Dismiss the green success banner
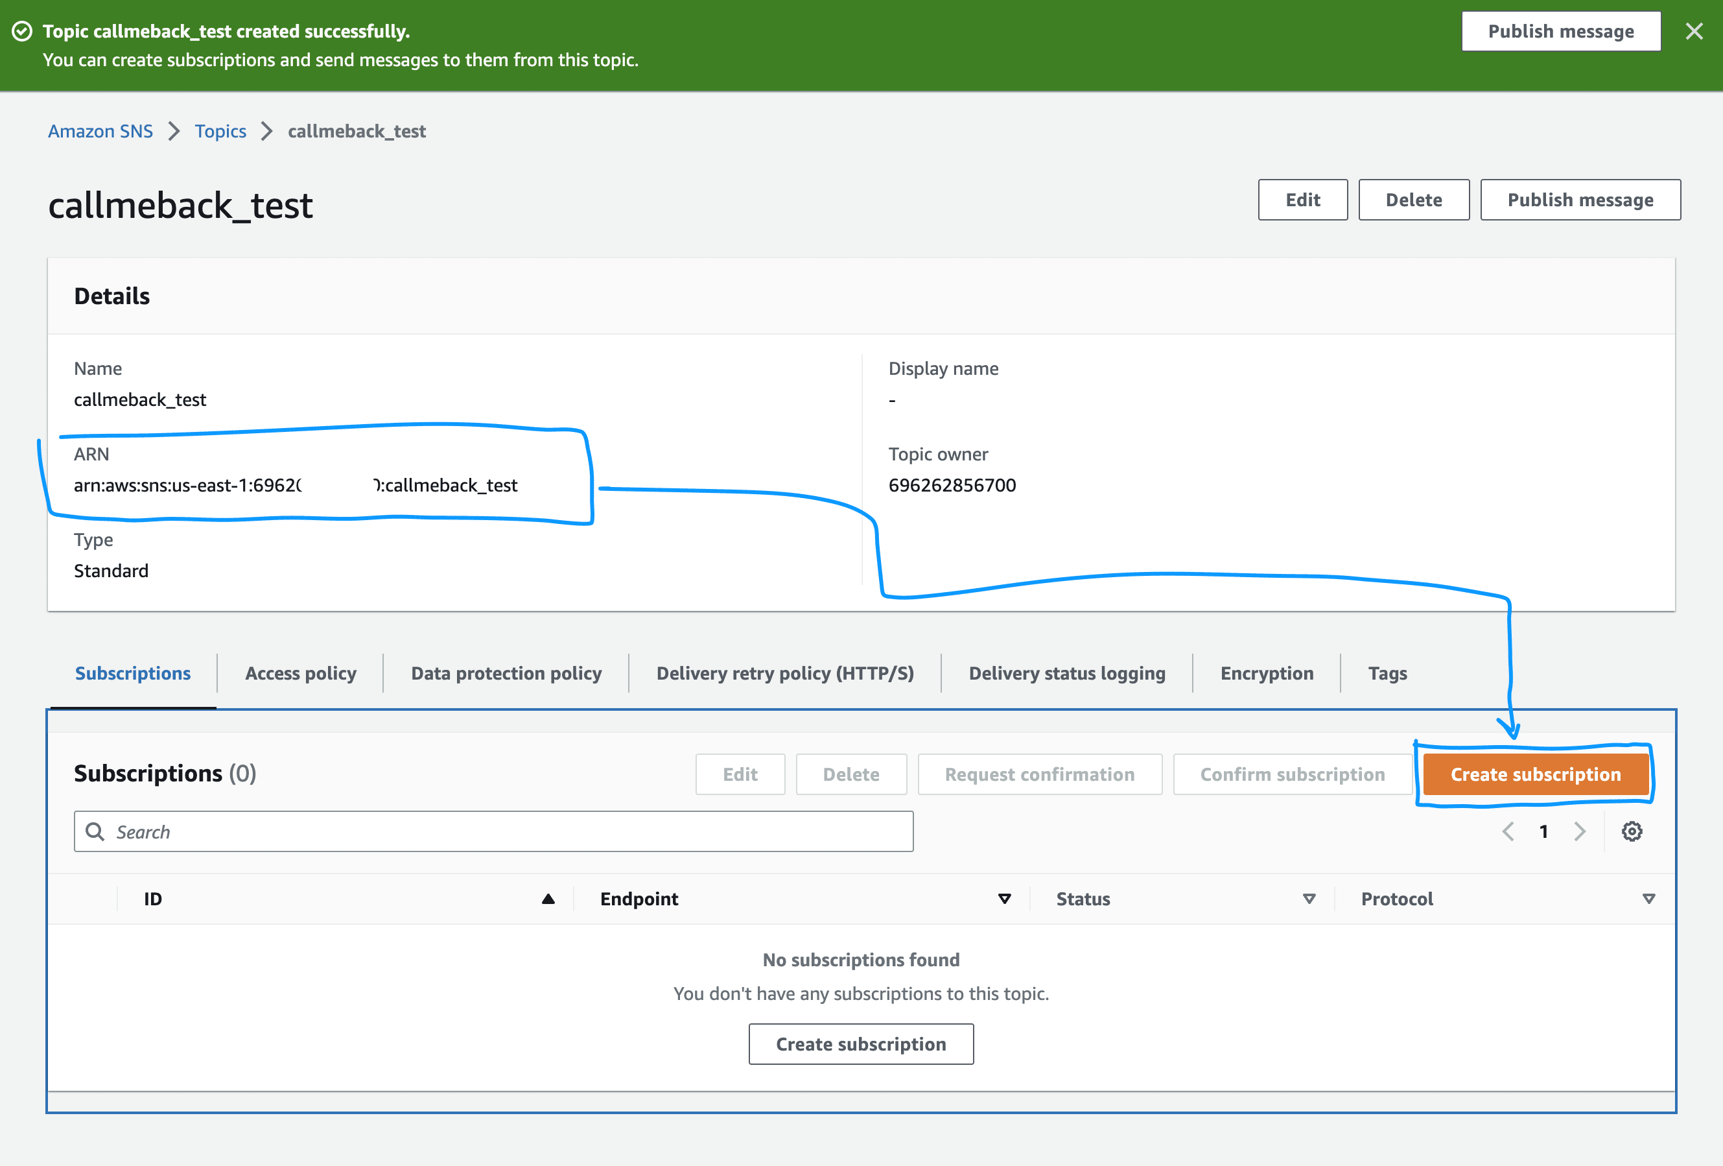Screen dimensions: 1723x1166 pos(1693,31)
